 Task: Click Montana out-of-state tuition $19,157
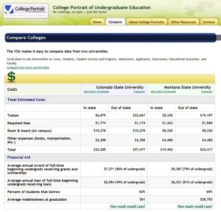(206, 115)
